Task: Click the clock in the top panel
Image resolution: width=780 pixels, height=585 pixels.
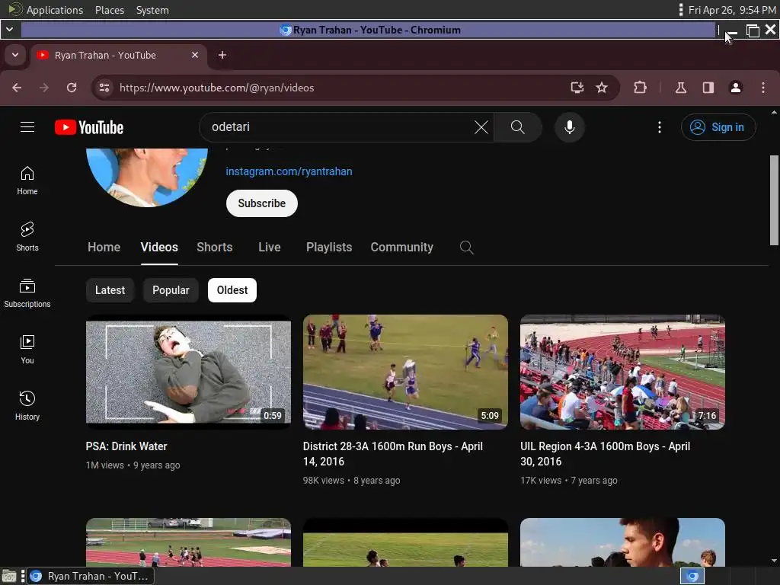Action: pyautogui.click(x=732, y=10)
